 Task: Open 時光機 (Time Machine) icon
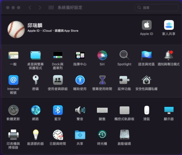(x=102, y=135)
